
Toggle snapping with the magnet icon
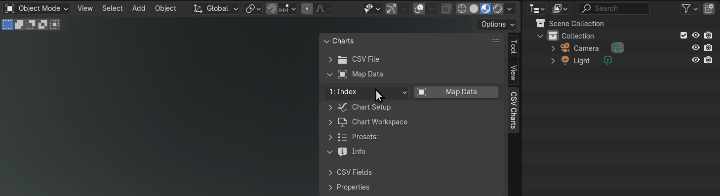272,8
